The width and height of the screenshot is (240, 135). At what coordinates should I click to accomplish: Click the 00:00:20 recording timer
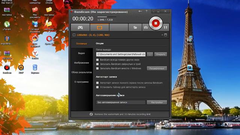(83, 19)
